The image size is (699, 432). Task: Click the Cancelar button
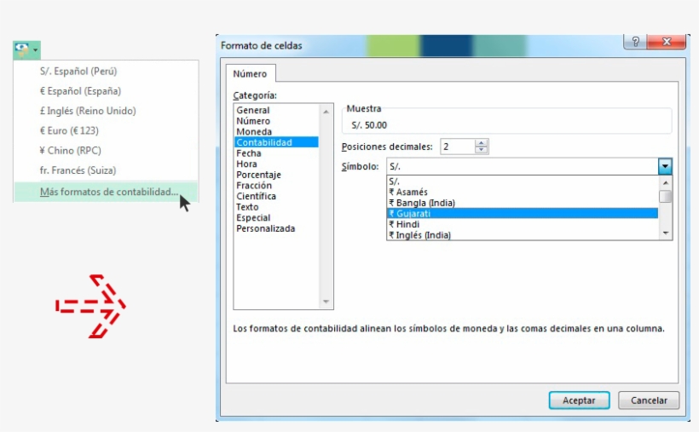[649, 400]
